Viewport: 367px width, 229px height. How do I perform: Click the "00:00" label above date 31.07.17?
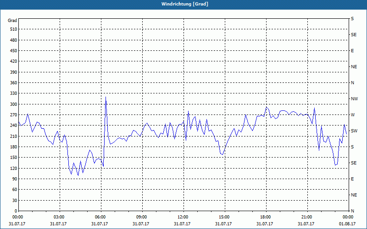(x=17, y=217)
